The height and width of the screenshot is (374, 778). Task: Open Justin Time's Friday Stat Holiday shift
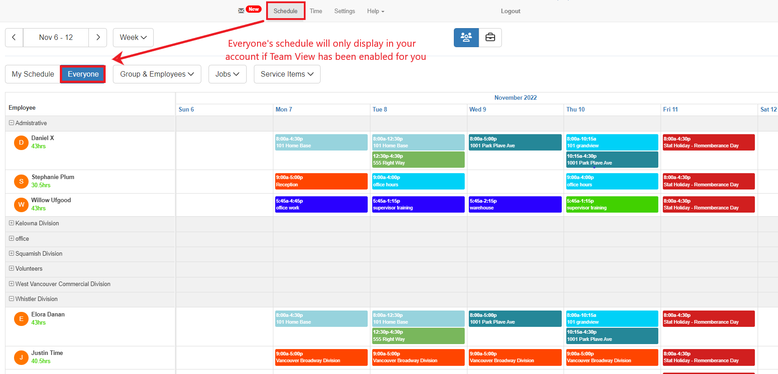coord(709,357)
